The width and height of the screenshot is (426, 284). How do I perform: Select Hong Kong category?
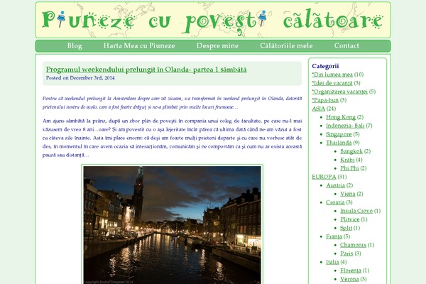341,117
